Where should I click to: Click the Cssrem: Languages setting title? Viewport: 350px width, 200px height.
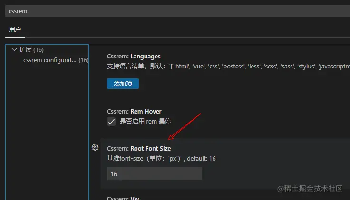coord(134,56)
